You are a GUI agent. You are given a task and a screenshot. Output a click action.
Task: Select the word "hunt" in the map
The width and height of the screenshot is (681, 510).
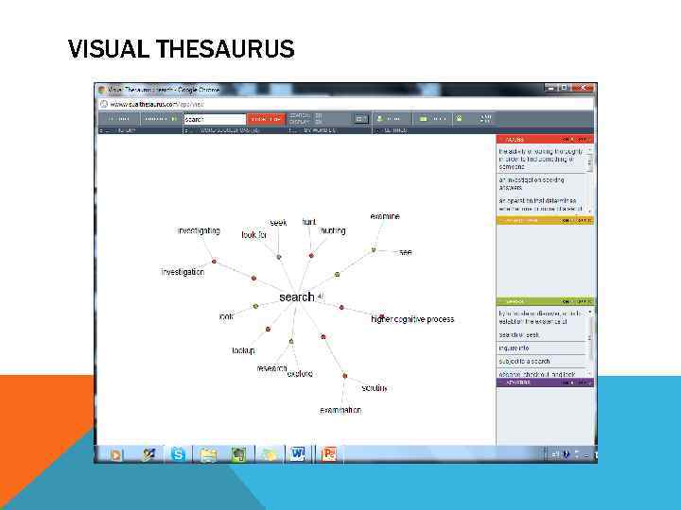click(x=308, y=222)
